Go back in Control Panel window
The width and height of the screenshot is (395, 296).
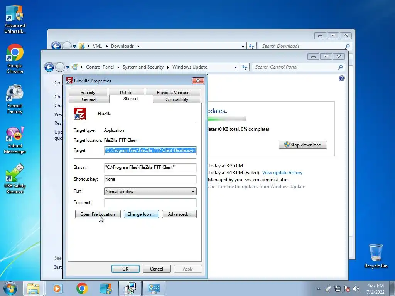click(x=49, y=67)
